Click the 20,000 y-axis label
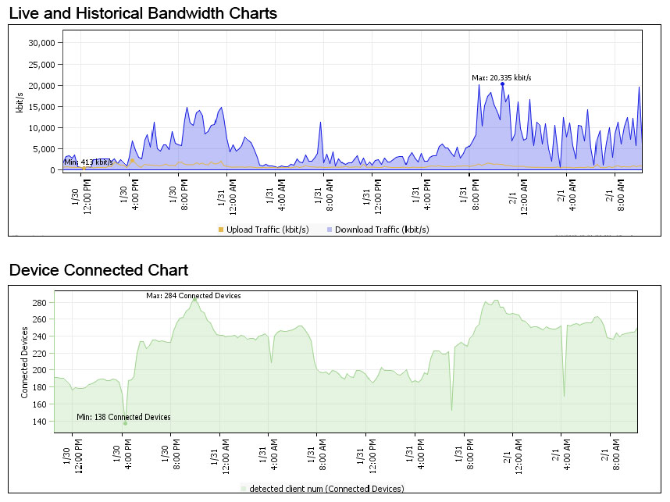This screenshot has height=502, width=670. 42,86
